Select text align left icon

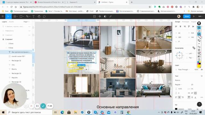[x=176, y=97]
